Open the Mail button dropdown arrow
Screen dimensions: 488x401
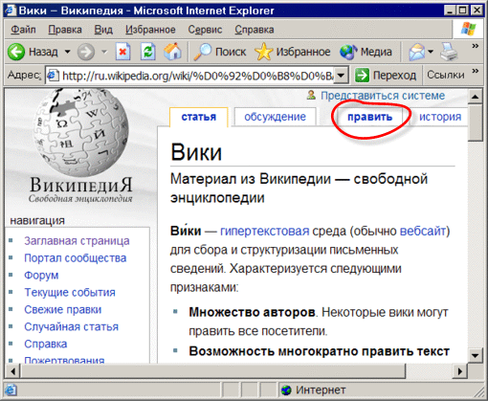click(x=431, y=52)
